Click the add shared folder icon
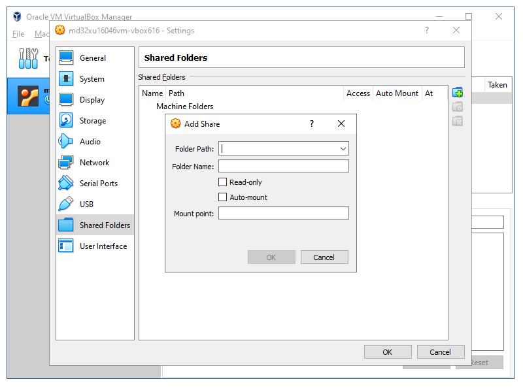Viewport: 523px width, 392px height. point(458,92)
